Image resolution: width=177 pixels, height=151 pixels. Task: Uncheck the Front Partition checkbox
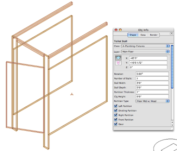pyautogui.click(x=116, y=119)
